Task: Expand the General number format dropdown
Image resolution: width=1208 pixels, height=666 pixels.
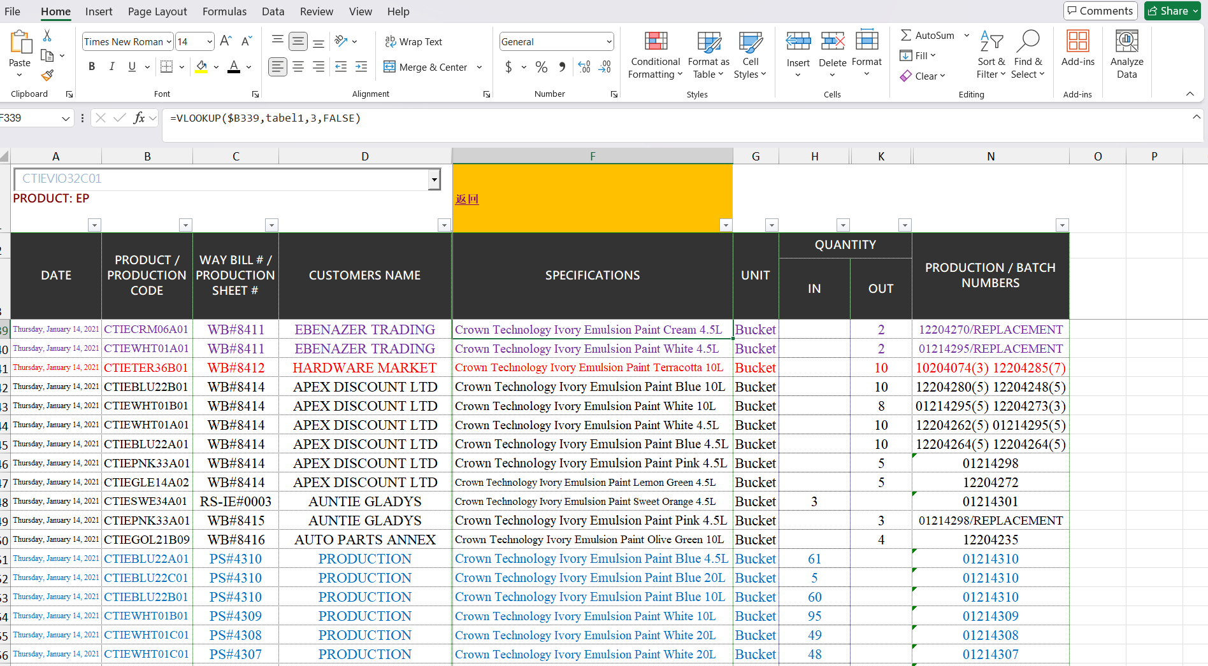Action: pyautogui.click(x=608, y=42)
